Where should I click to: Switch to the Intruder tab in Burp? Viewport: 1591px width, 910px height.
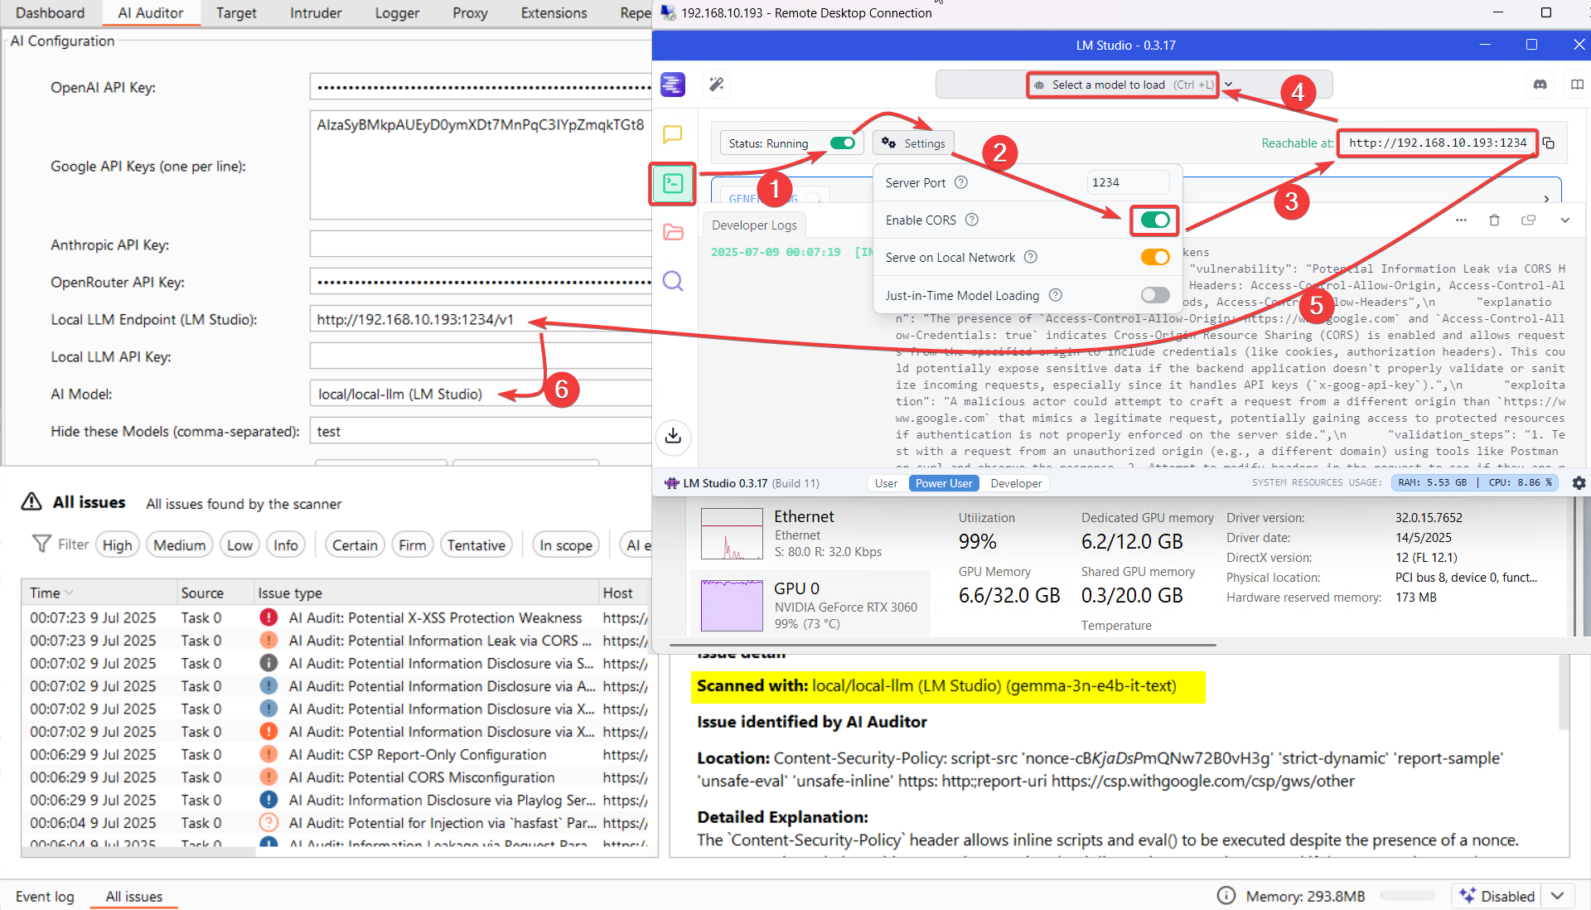point(316,12)
